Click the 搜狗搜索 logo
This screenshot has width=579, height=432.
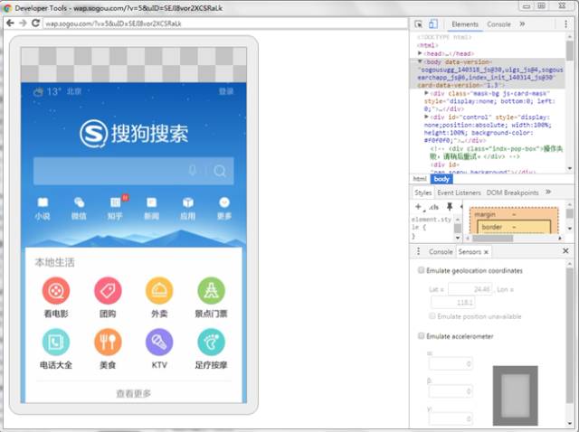tap(134, 134)
